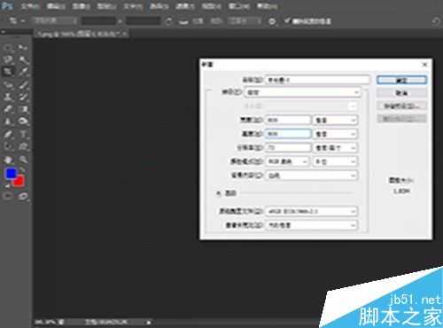The width and height of the screenshot is (443, 328).
Task: Confirm New dialog with OK button
Action: pyautogui.click(x=401, y=80)
